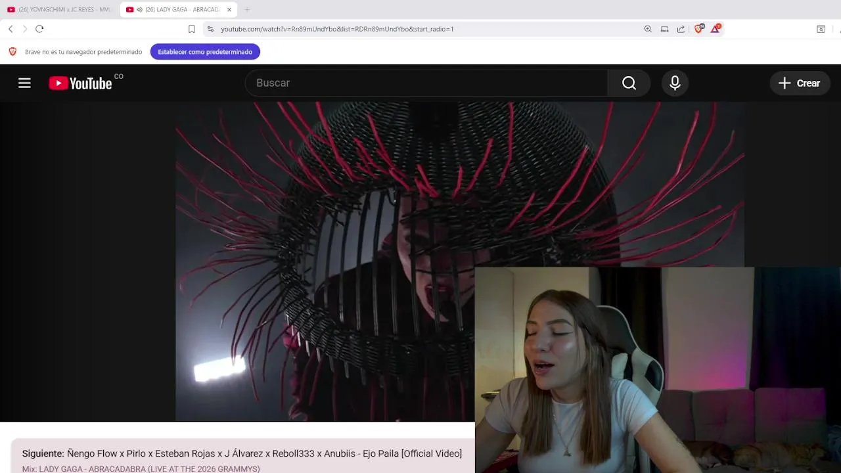Open Brave Shields lion icon
841x473 pixels.
(x=699, y=28)
